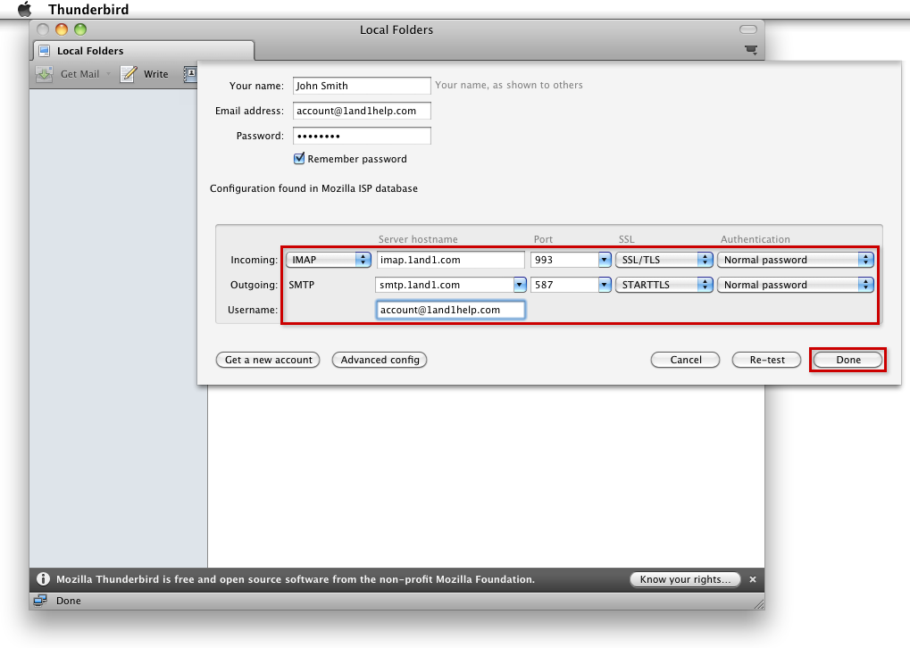Click the 'Username:' row label
The height and width of the screenshot is (648, 910).
[253, 310]
